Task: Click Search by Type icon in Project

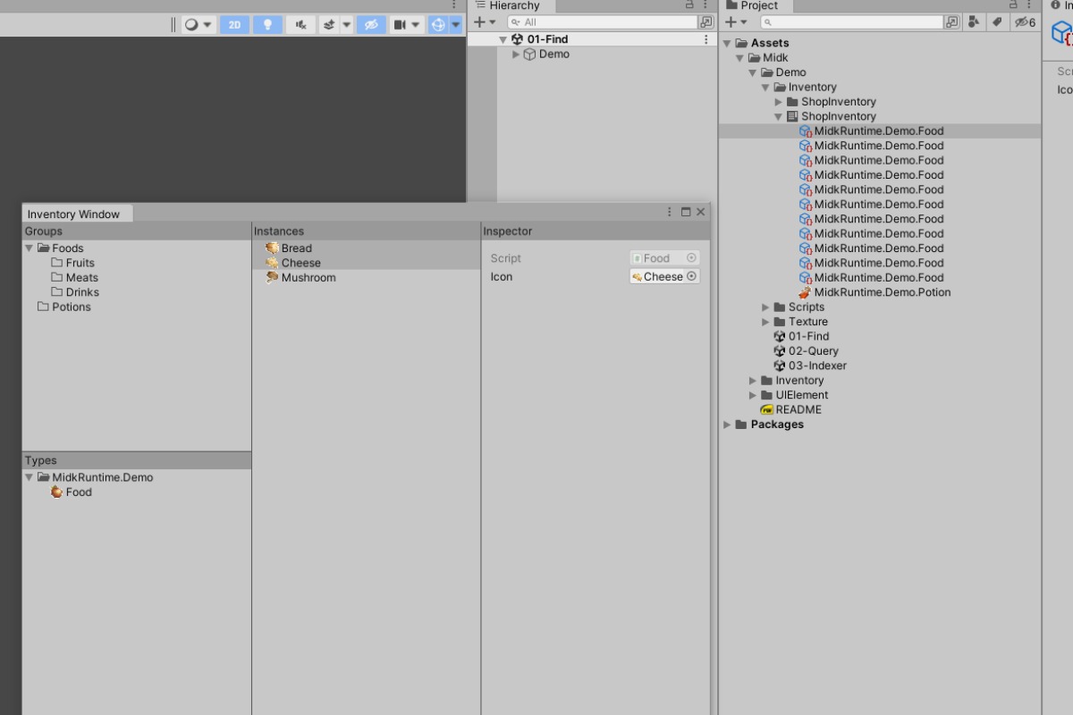Action: tap(973, 21)
